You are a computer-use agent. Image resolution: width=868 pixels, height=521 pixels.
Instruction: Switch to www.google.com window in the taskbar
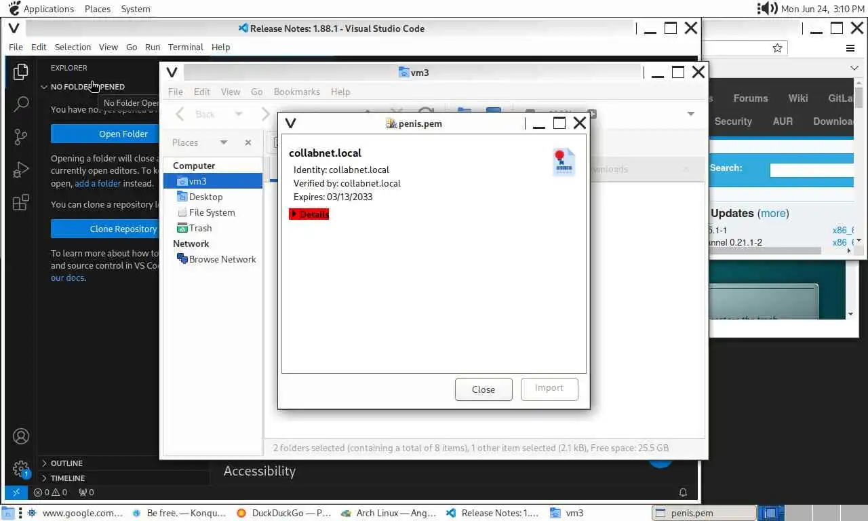(x=75, y=513)
